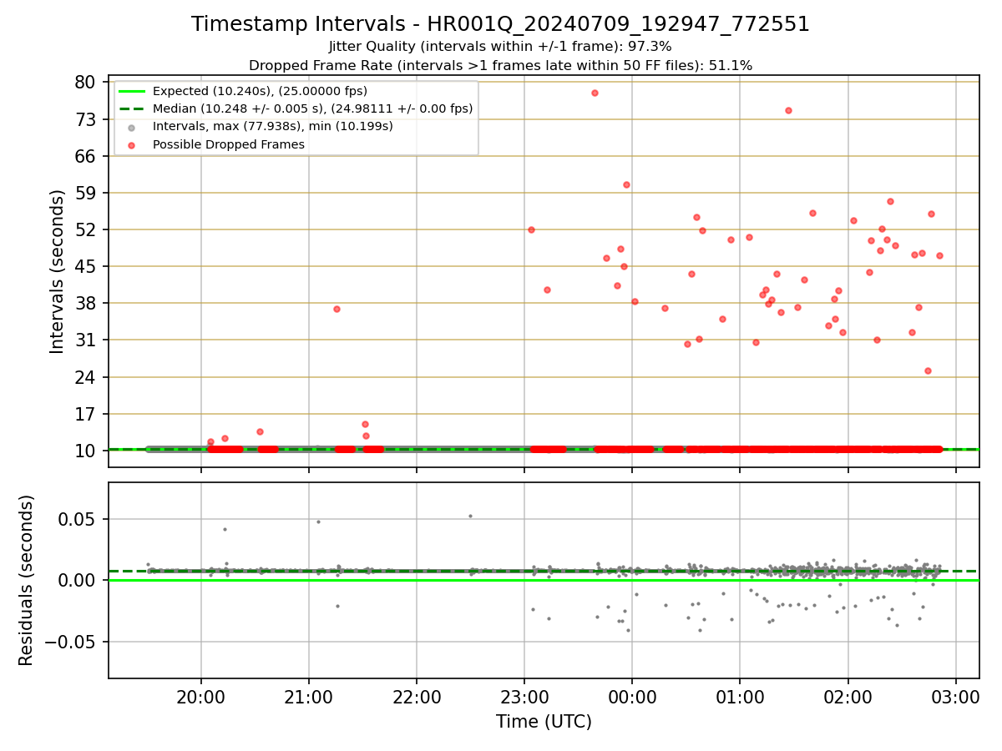Click the '66' interval axis tick label
The image size is (1002, 751).
[85, 156]
